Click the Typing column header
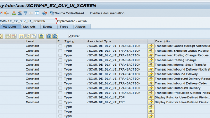This screenshot has width=210, height=118. click(75, 41)
